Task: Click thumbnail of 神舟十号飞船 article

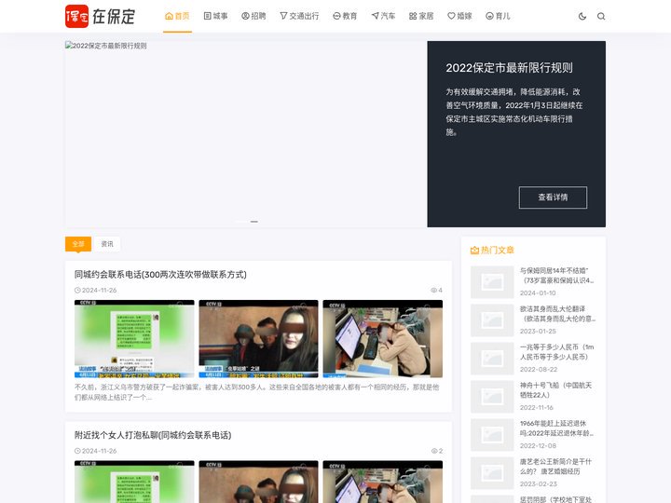Action: tap(492, 397)
